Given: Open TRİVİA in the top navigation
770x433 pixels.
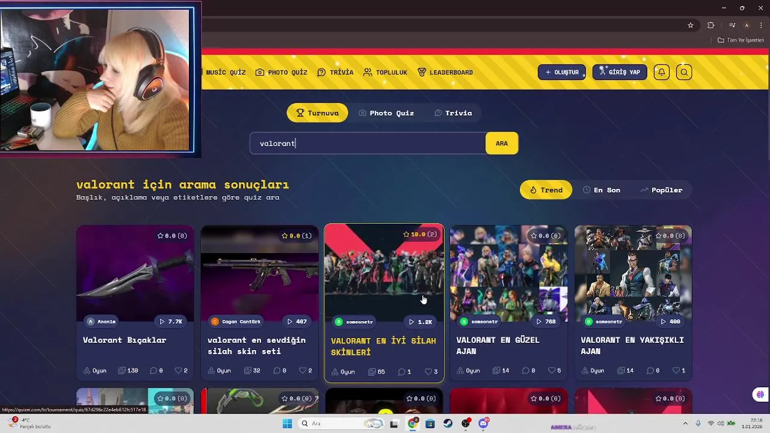Looking at the screenshot, I should 336,72.
